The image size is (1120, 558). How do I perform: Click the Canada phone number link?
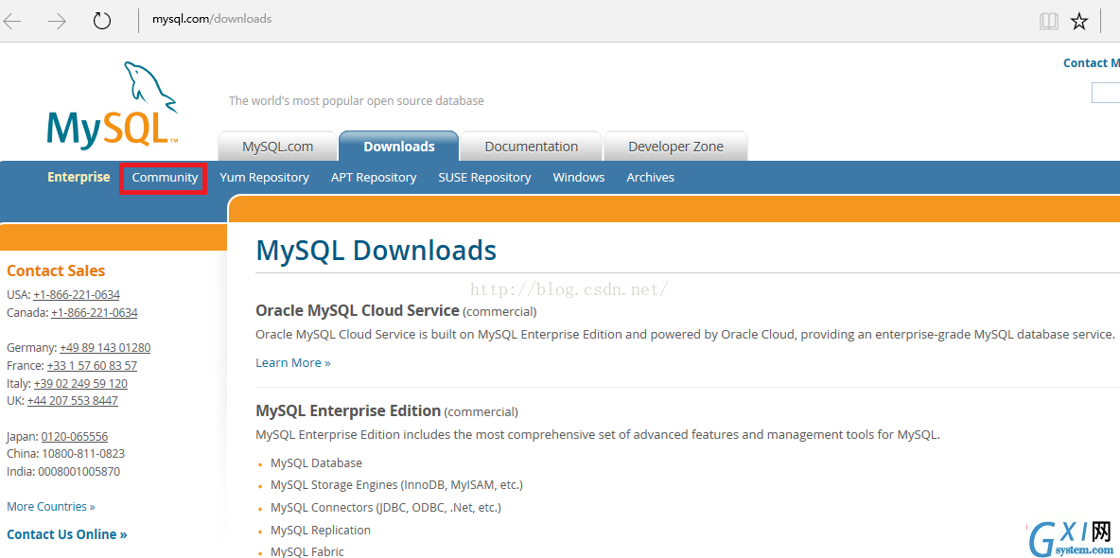[x=95, y=312]
